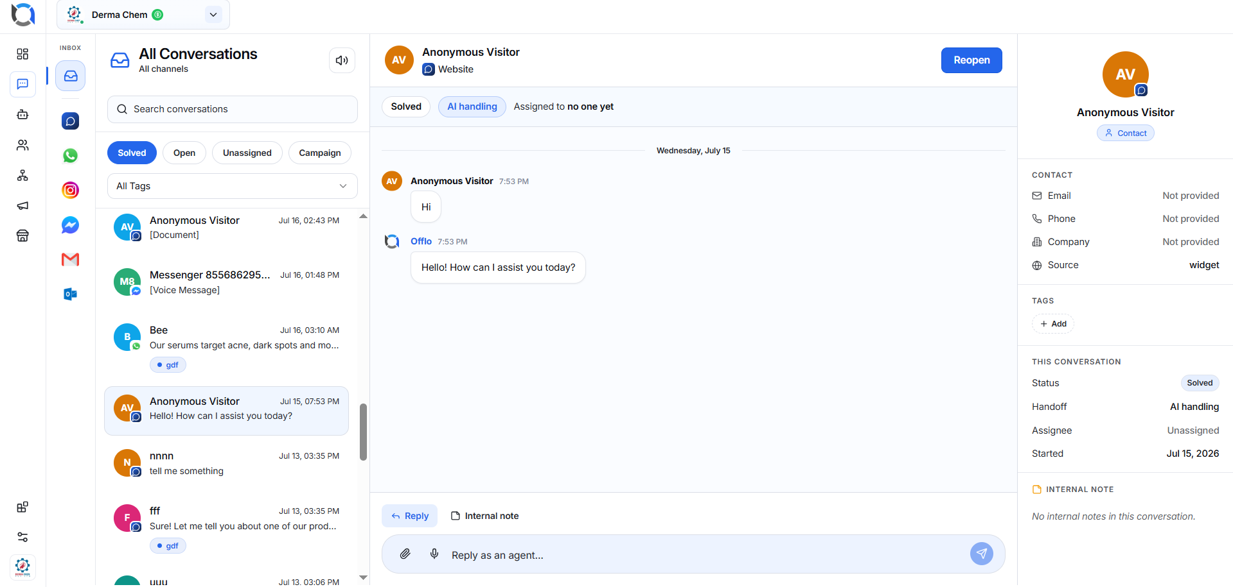Select the Outlook channel icon
Screen dimensions: 1233x587
[71, 294]
